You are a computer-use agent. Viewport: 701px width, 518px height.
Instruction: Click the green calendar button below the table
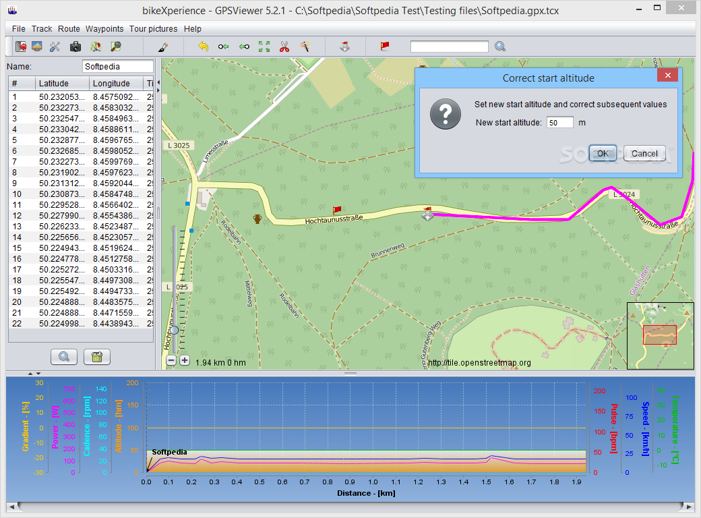tap(97, 357)
